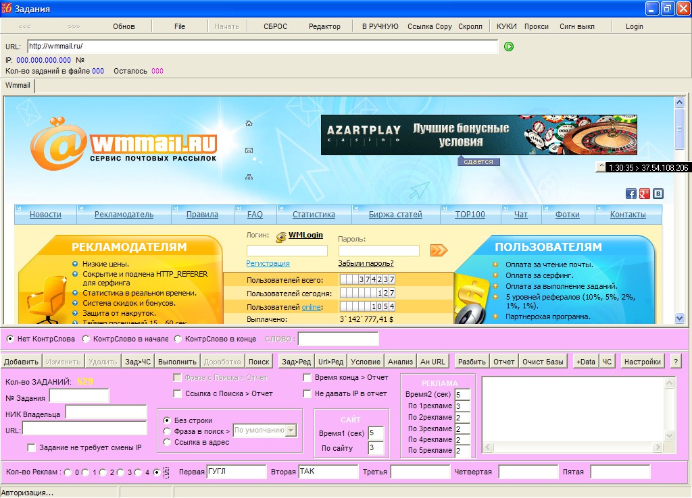Viewport: 692px width, 498px height.
Task: Open Статистика in site navigation
Action: [314, 214]
